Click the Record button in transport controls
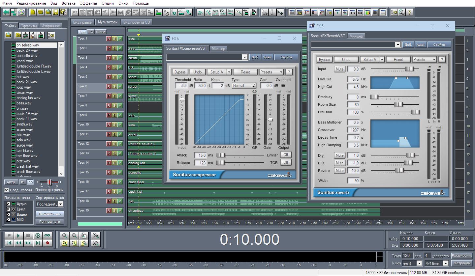The image size is (475, 276). (47, 243)
